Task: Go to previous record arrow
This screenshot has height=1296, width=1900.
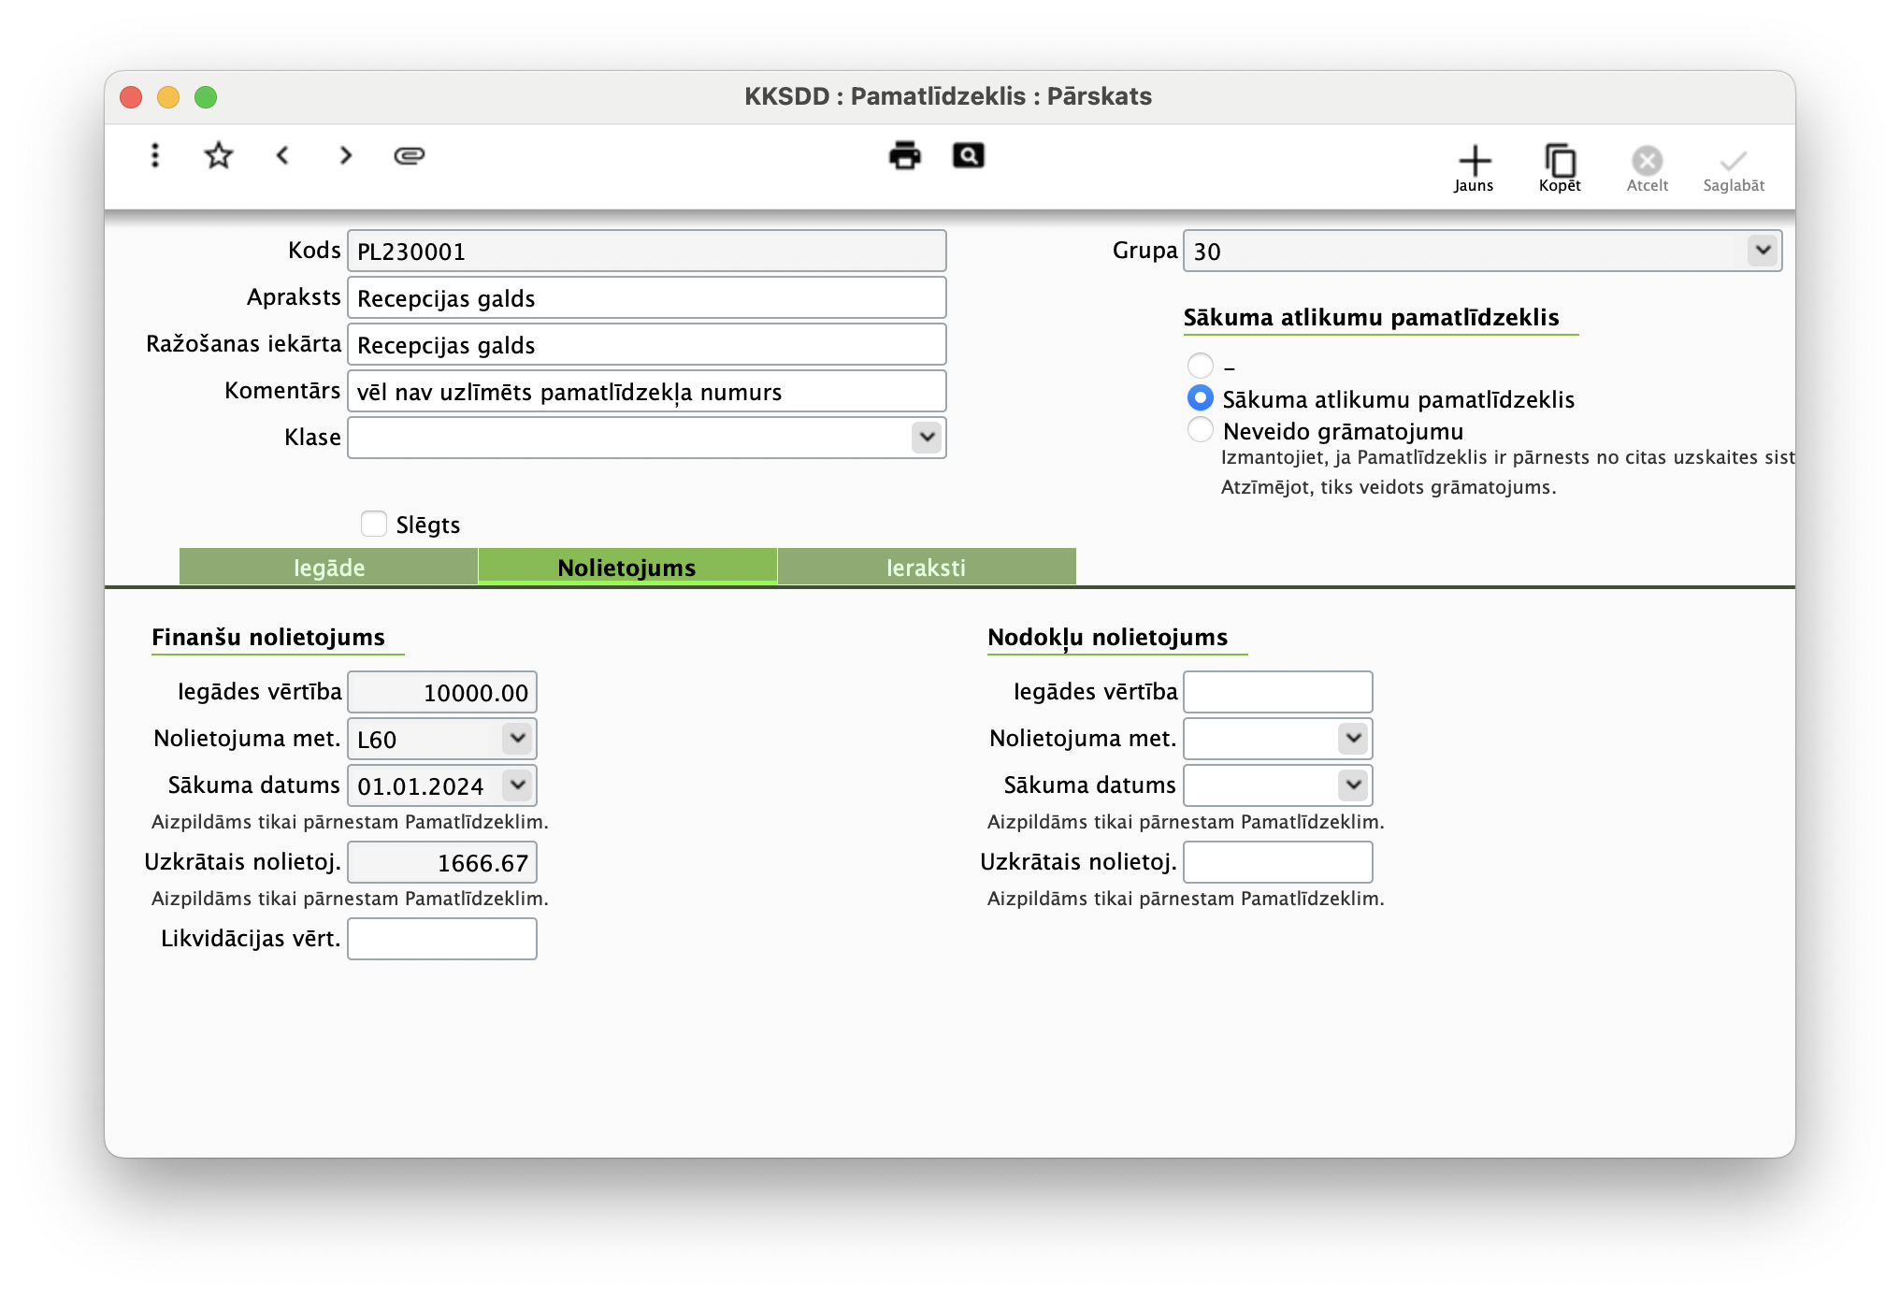Action: click(282, 155)
